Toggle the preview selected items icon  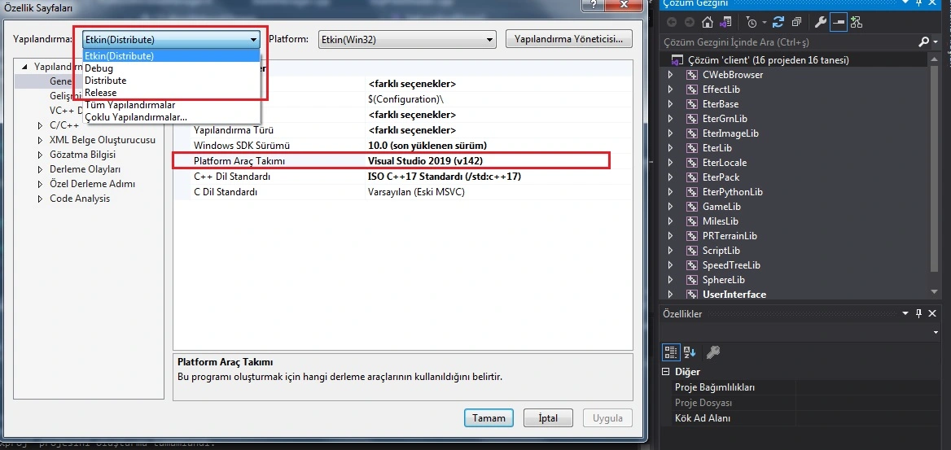click(x=838, y=23)
